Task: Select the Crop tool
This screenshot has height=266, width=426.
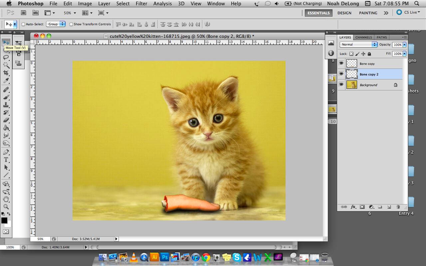Action: 6,72
